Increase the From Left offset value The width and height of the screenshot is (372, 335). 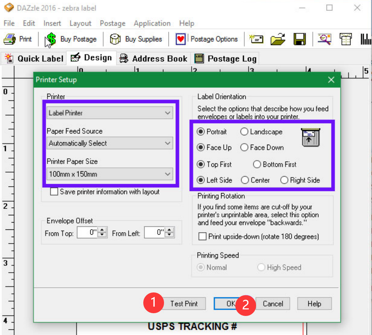(x=170, y=230)
